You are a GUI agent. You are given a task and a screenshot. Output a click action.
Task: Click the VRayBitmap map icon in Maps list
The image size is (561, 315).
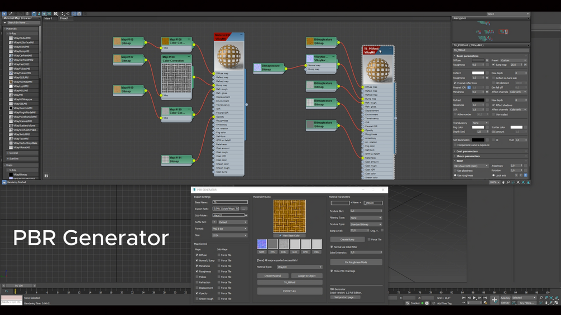[x=11, y=175]
